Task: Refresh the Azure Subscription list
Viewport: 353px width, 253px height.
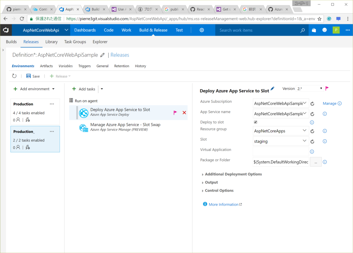Action: click(x=312, y=104)
